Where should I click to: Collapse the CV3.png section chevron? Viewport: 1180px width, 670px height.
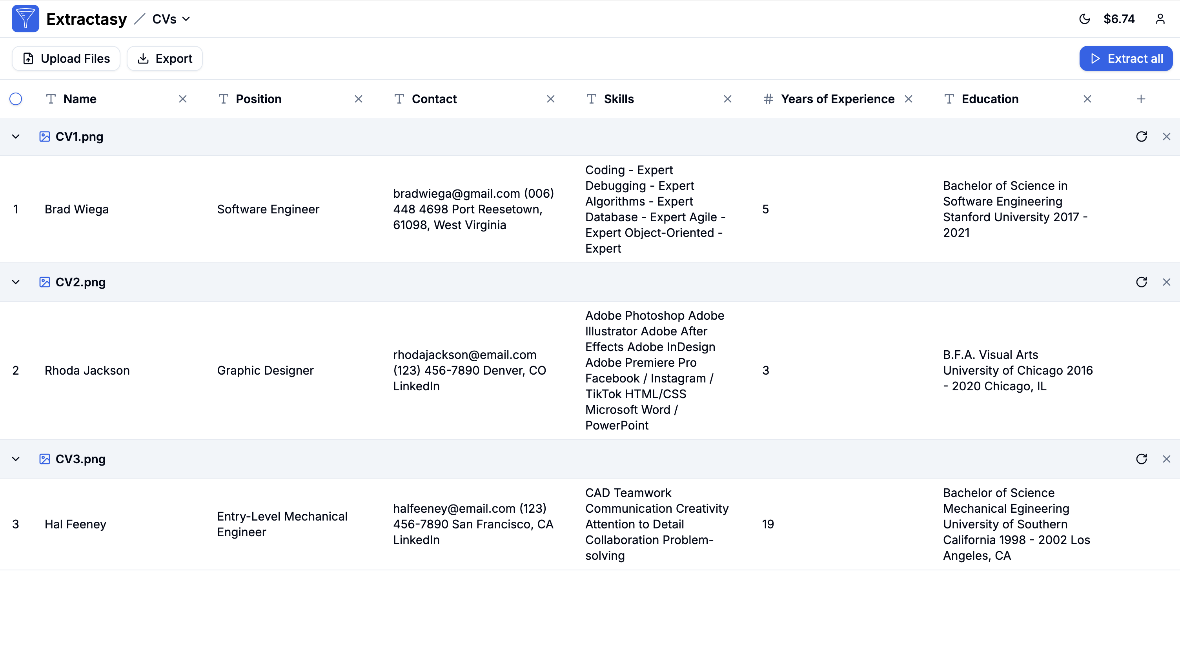pyautogui.click(x=16, y=459)
